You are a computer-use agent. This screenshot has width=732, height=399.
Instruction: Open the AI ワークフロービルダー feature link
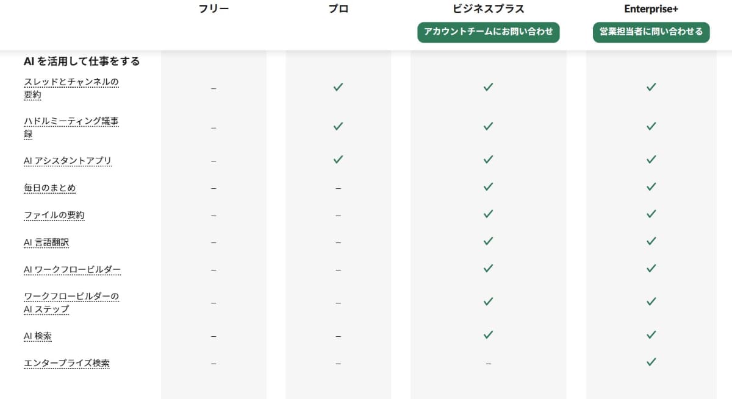coord(73,269)
